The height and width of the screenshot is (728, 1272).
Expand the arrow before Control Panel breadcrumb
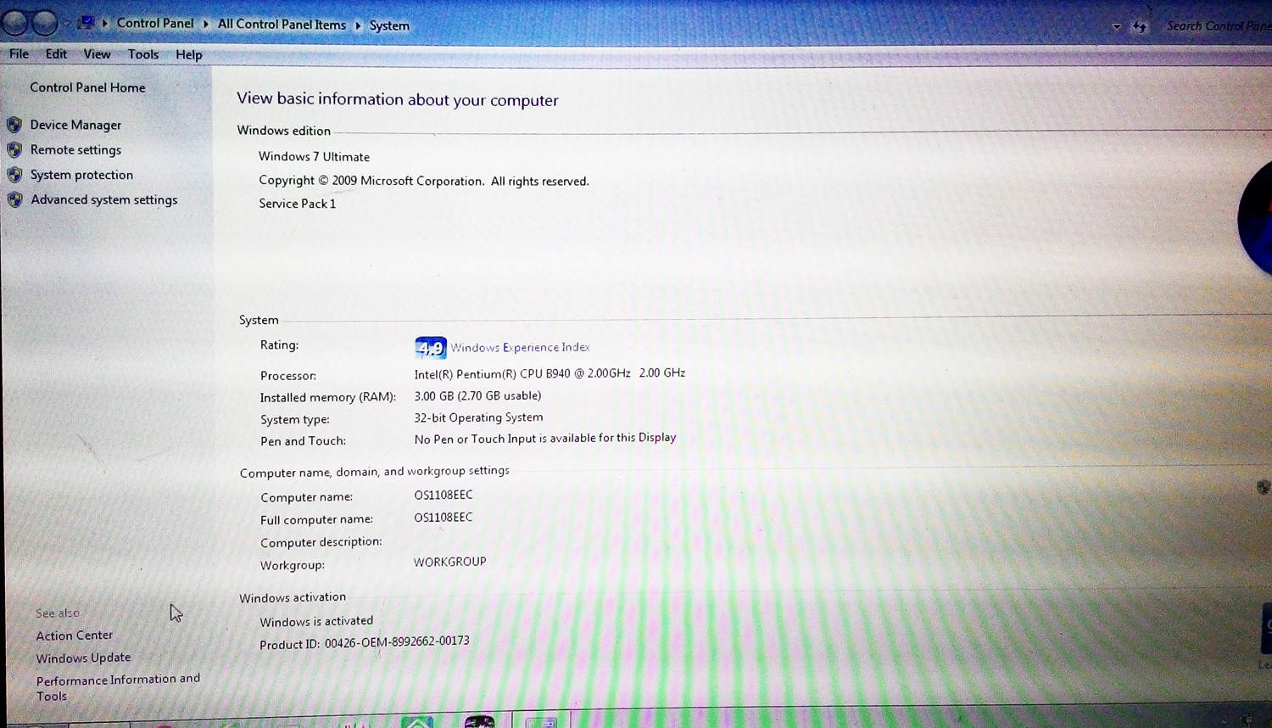[105, 24]
